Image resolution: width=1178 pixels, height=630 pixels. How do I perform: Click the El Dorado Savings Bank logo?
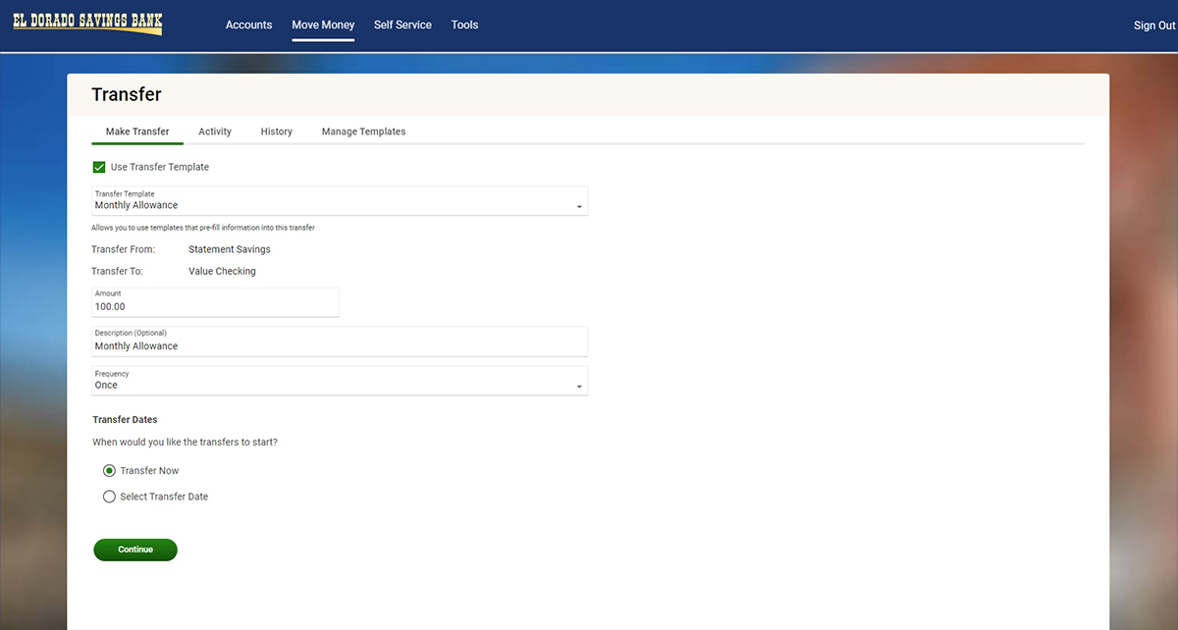pyautogui.click(x=87, y=24)
